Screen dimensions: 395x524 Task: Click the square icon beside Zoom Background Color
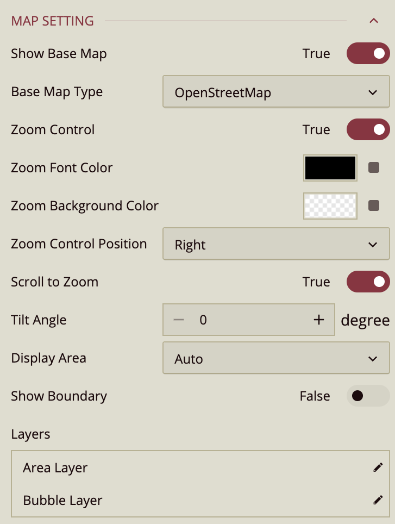coord(374,205)
